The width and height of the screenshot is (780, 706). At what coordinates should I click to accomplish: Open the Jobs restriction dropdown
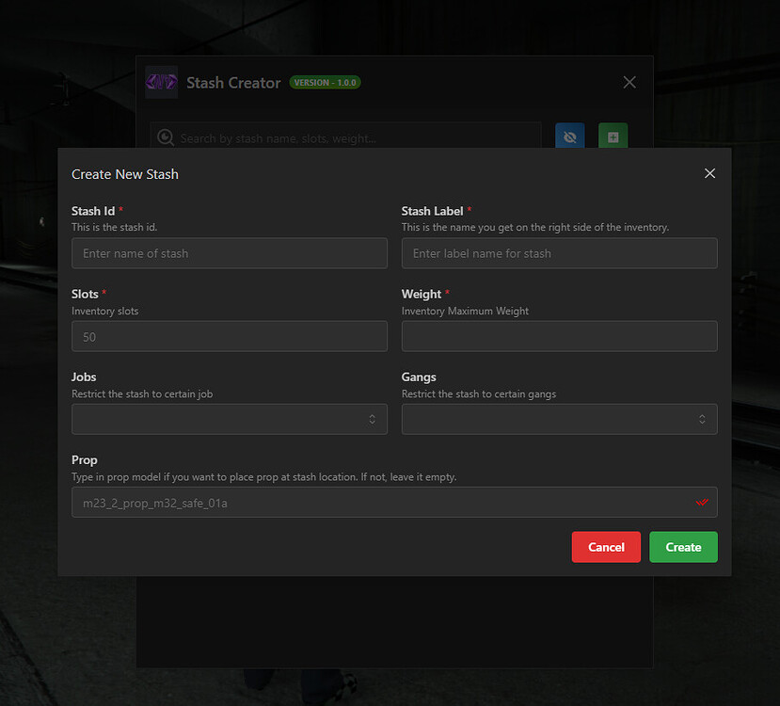pos(230,419)
